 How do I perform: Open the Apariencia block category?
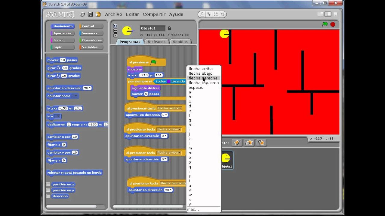[62, 33]
